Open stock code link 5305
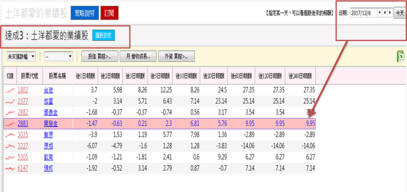This screenshot has height=192, width=407. pos(23,157)
